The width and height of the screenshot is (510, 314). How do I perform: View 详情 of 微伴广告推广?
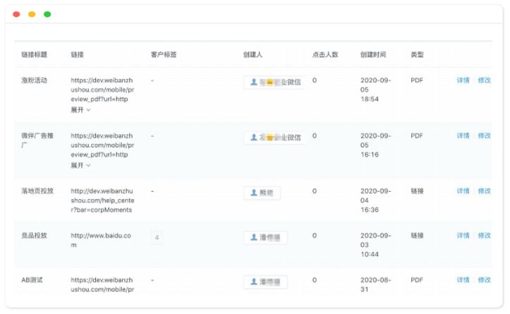[463, 135]
